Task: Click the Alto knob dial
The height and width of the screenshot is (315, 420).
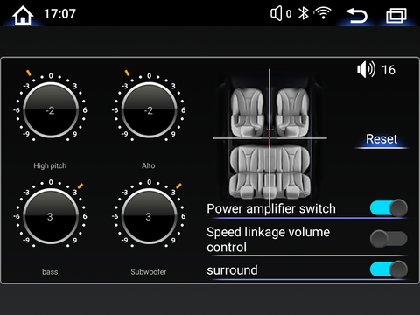Action: (149, 110)
